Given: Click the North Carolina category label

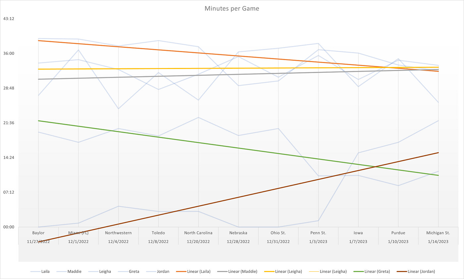Looking at the screenshot, I should coord(198,233).
